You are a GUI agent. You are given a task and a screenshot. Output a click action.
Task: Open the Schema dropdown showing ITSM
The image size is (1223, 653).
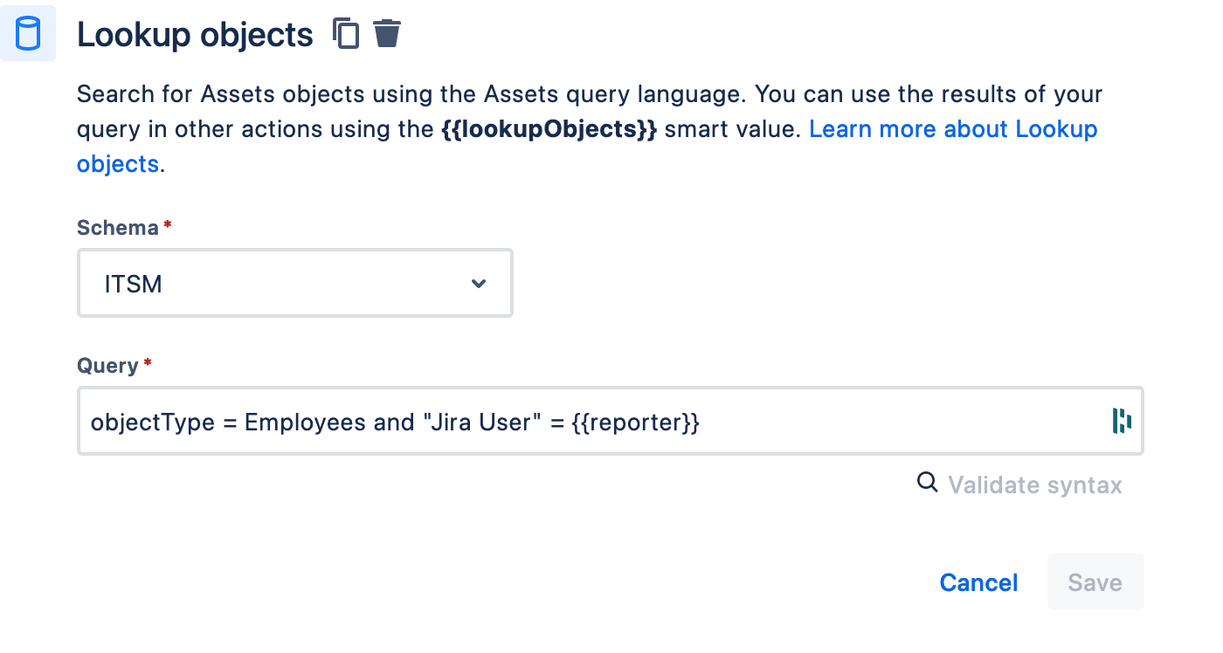(294, 283)
